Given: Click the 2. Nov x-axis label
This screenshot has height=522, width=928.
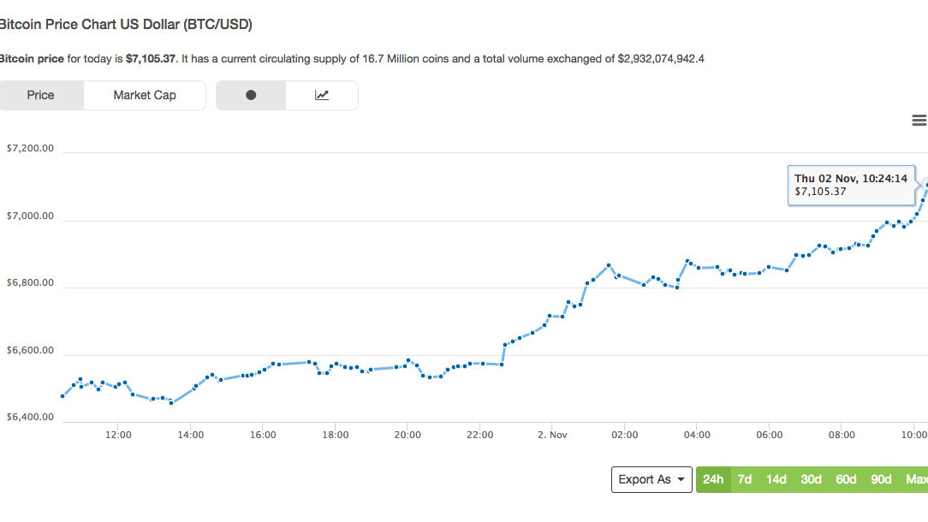Looking at the screenshot, I should 552,435.
